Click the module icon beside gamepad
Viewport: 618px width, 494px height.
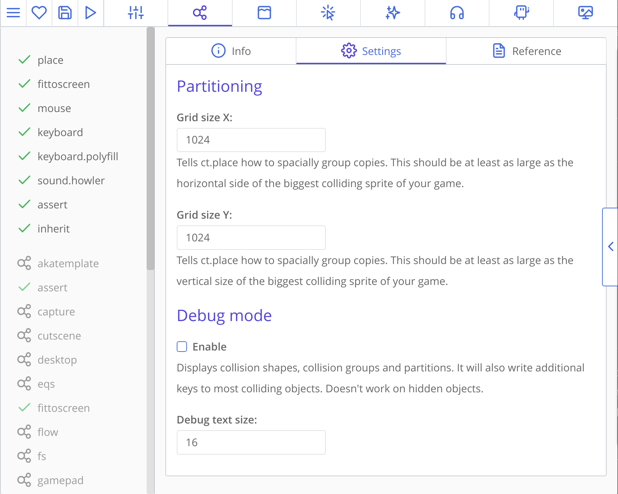24,480
